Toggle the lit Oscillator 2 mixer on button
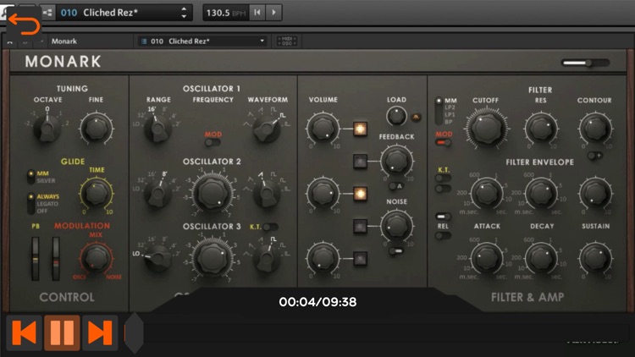The width and height of the screenshot is (635, 357). pos(360,194)
